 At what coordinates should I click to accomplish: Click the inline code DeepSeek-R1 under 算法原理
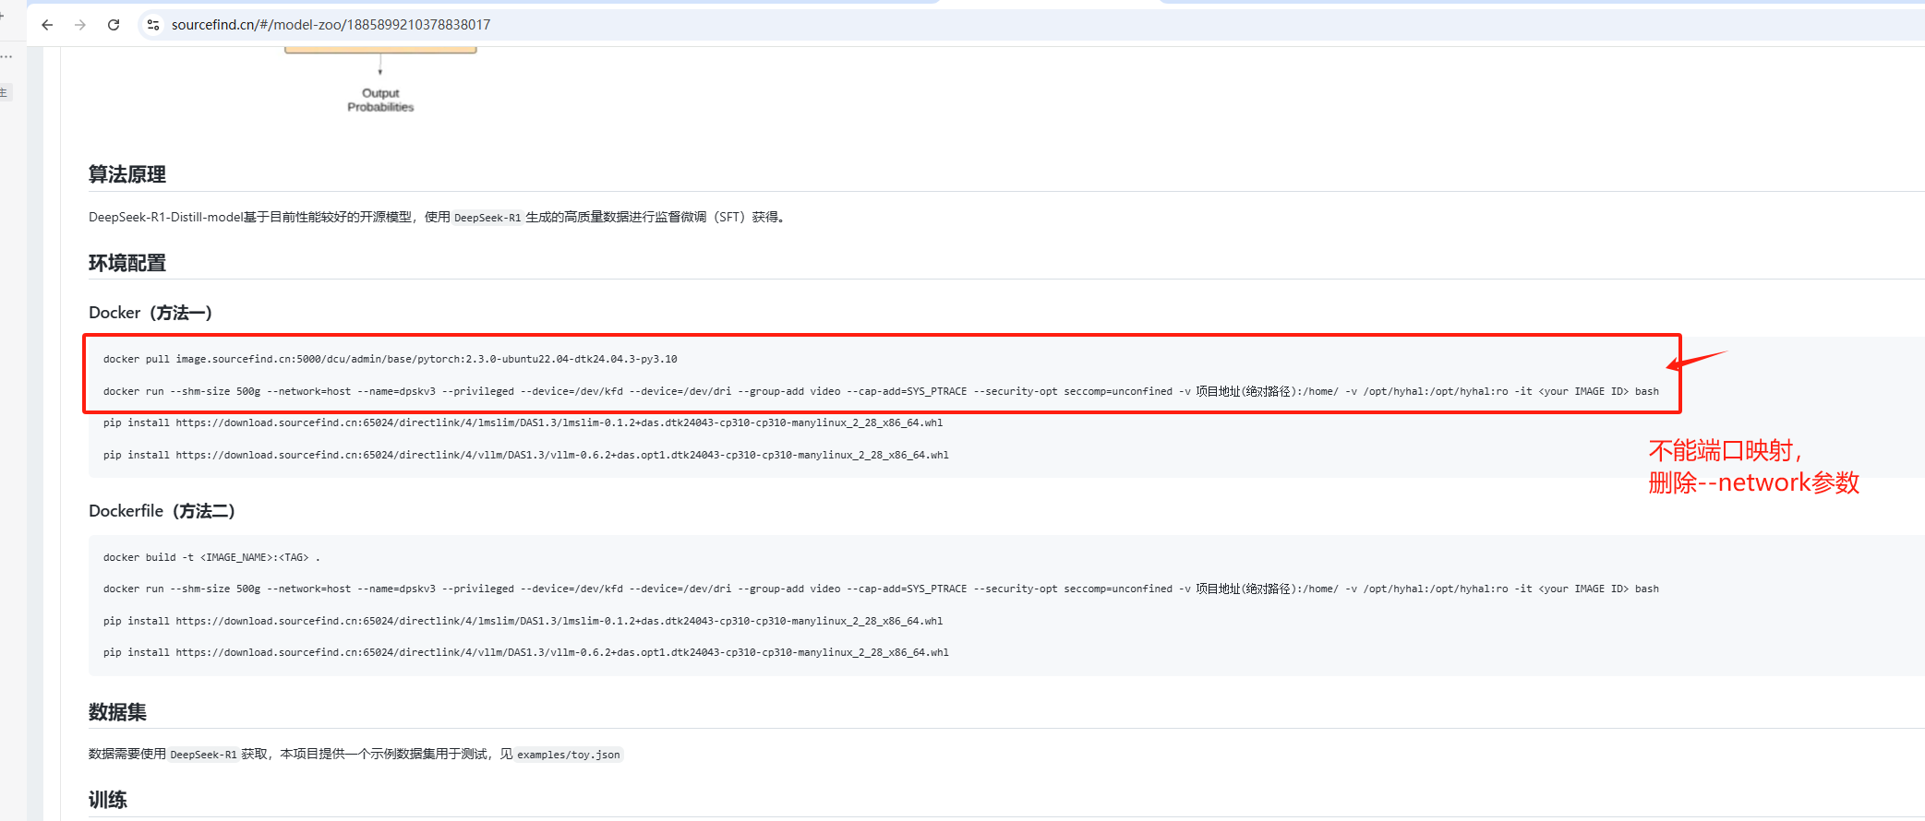click(487, 218)
